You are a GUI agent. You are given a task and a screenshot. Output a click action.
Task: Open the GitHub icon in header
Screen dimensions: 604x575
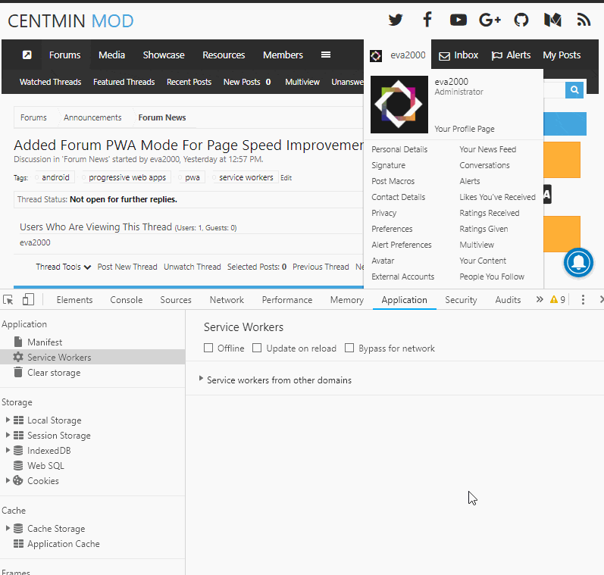tap(521, 20)
